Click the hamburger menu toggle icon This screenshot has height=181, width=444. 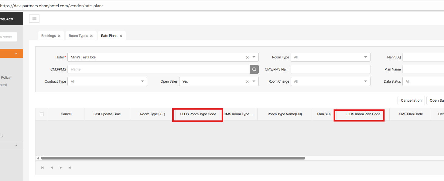tap(34, 18)
